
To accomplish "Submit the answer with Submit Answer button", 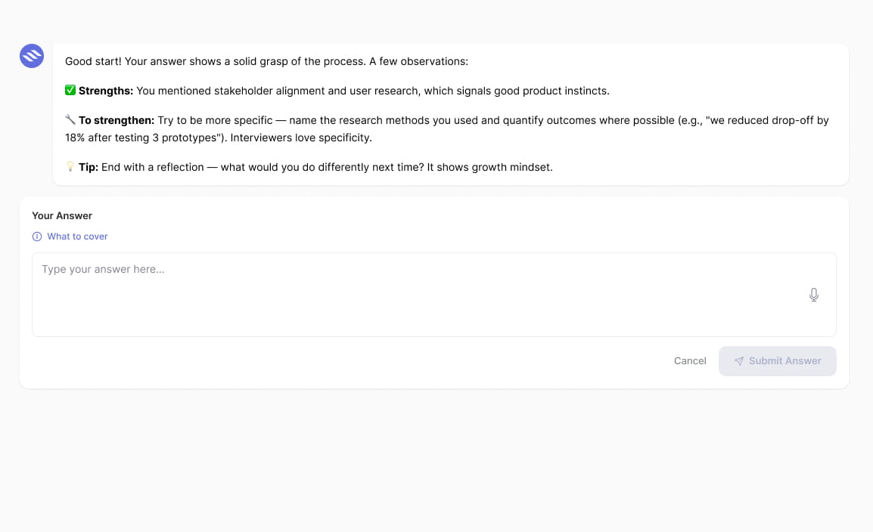I will (x=777, y=361).
